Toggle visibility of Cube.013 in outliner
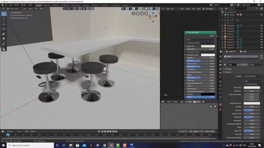The image size is (264, 148). click(x=262, y=39)
